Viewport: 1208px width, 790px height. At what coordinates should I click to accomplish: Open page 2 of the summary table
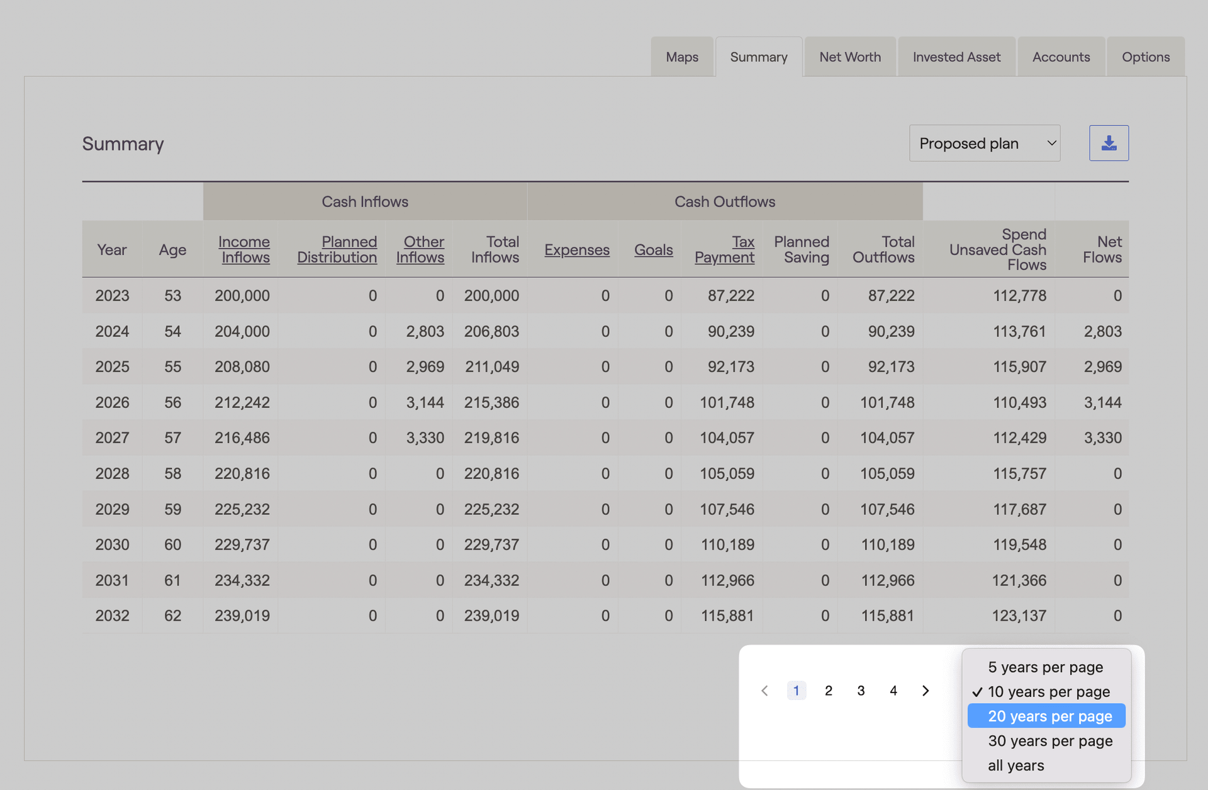(828, 690)
